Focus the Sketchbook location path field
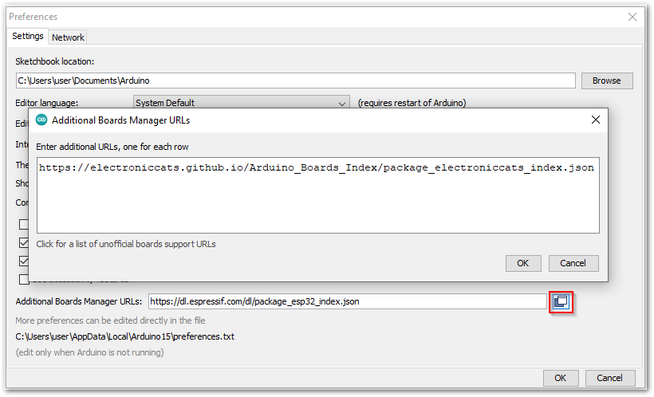 click(x=295, y=81)
